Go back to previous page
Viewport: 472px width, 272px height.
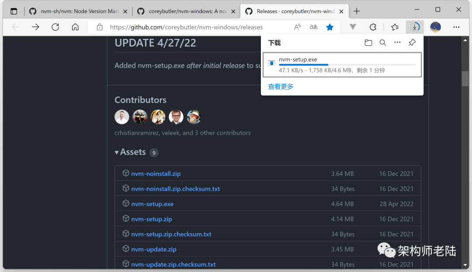click(16, 27)
